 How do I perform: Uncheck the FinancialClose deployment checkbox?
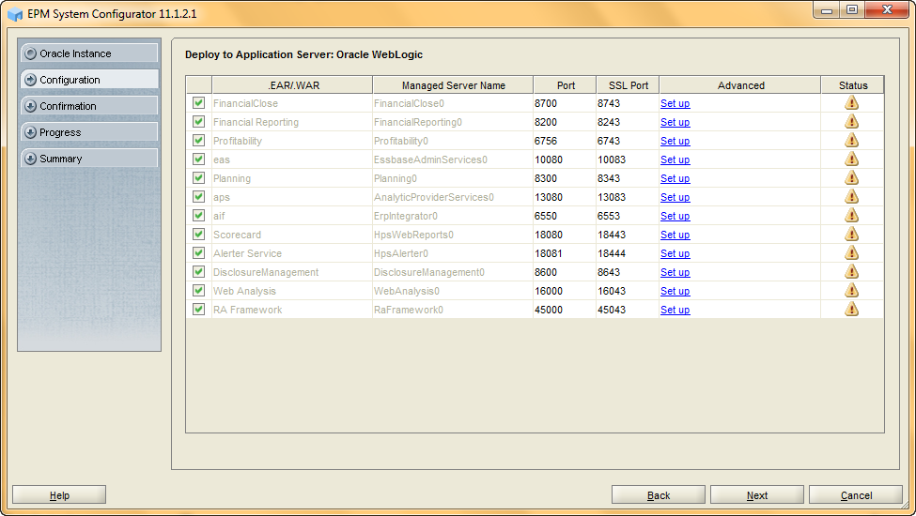(x=198, y=103)
